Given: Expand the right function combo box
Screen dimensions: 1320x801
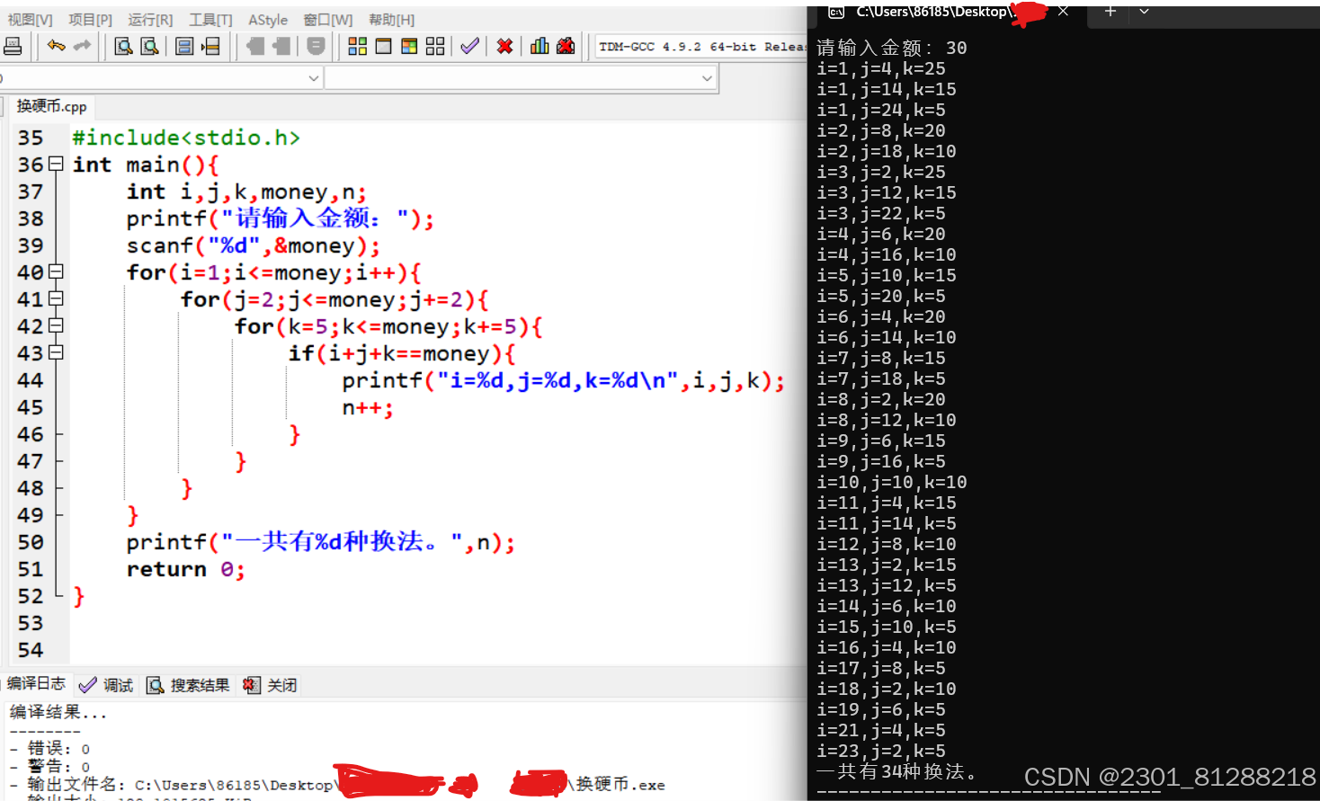Looking at the screenshot, I should pyautogui.click(x=707, y=78).
